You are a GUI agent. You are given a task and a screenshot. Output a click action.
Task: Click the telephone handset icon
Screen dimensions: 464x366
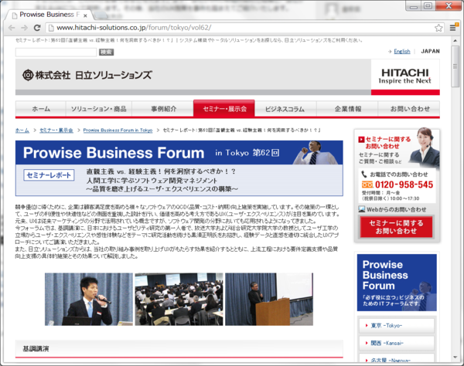364,175
